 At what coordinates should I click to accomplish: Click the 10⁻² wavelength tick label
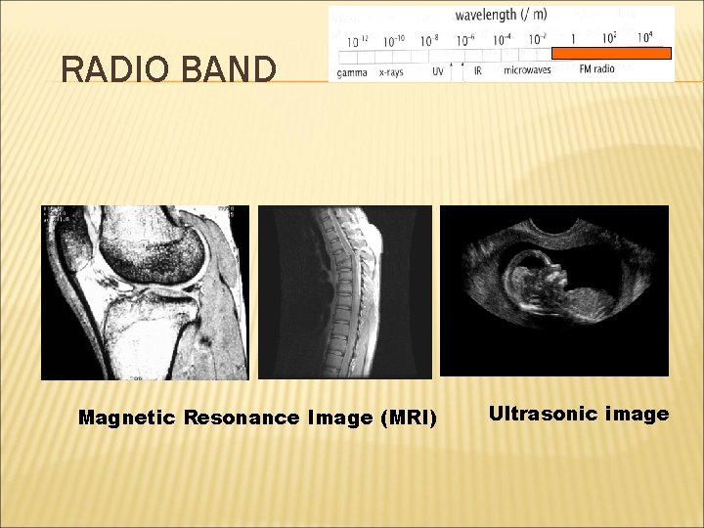(538, 39)
